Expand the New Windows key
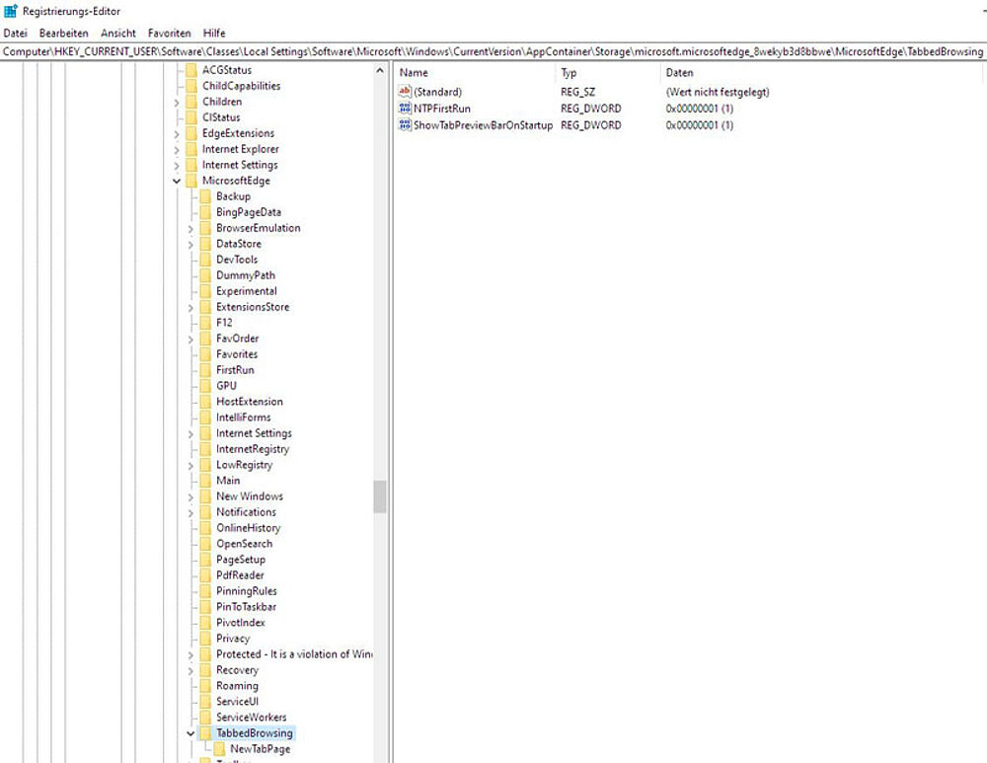 coord(190,496)
